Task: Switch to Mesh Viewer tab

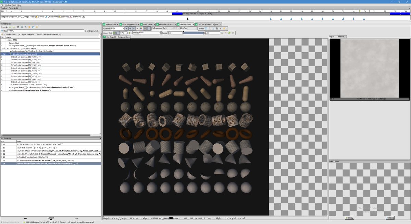Action: tap(148, 24)
